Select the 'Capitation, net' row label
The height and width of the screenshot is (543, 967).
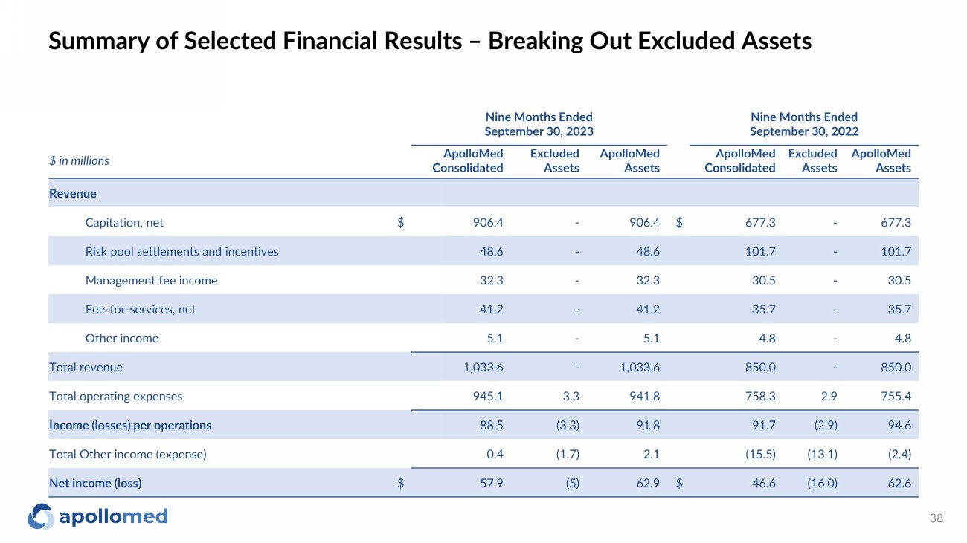[124, 223]
